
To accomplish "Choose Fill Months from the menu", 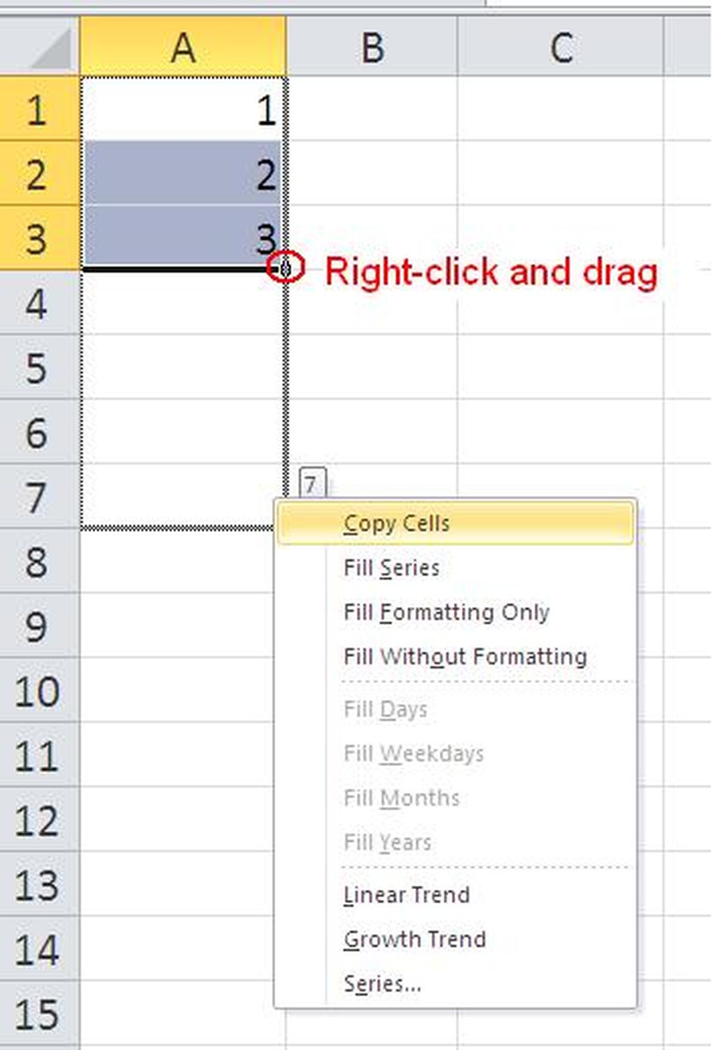I will point(401,797).
